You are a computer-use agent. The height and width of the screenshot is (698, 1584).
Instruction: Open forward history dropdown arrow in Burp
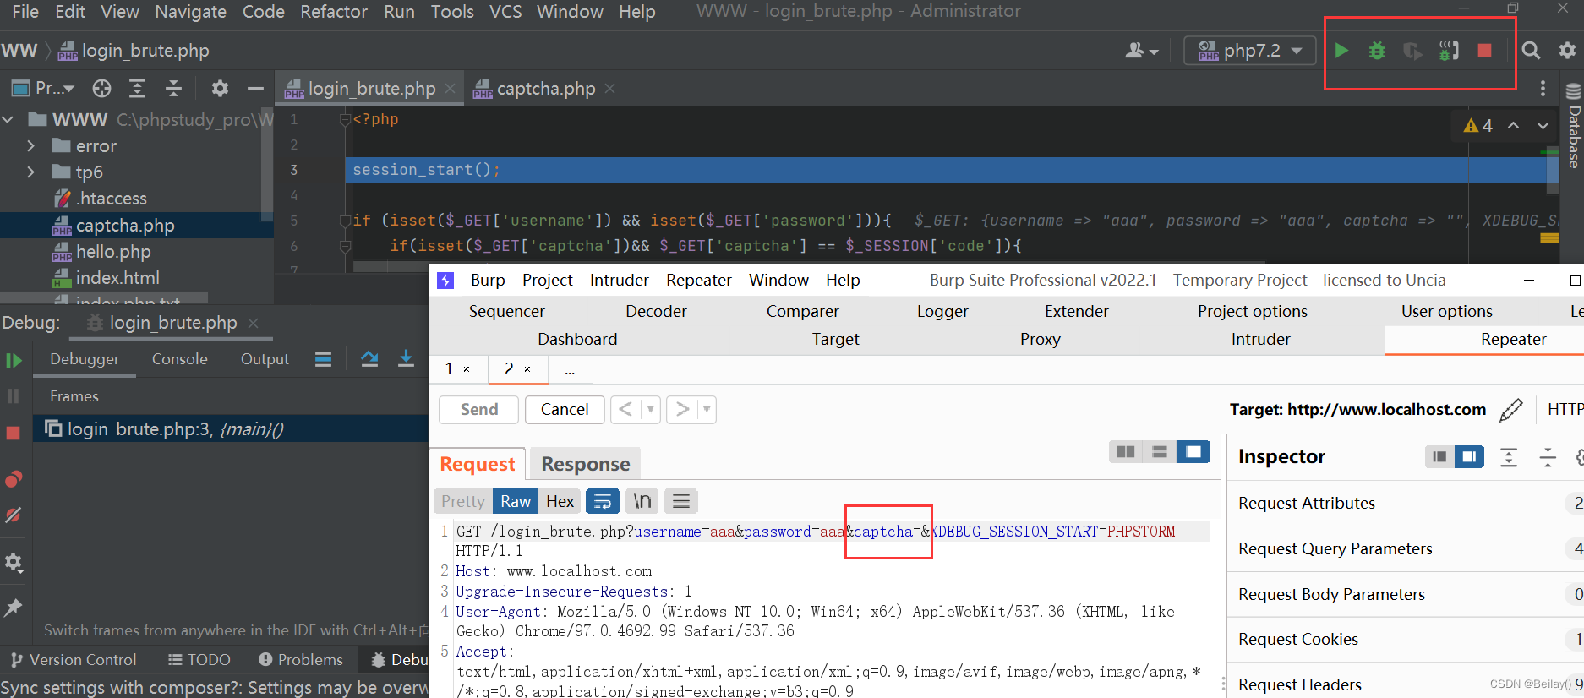[x=707, y=410]
